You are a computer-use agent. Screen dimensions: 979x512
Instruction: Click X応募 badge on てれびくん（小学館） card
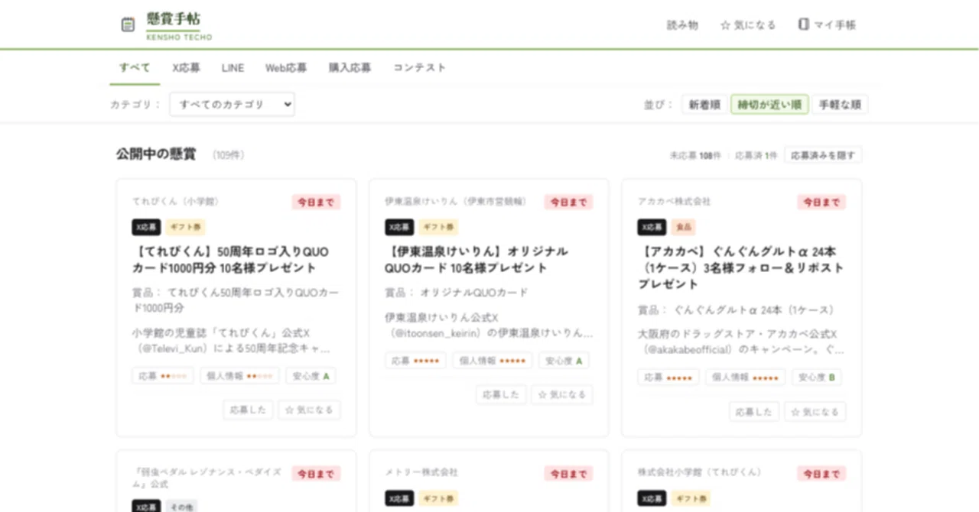[x=146, y=227]
